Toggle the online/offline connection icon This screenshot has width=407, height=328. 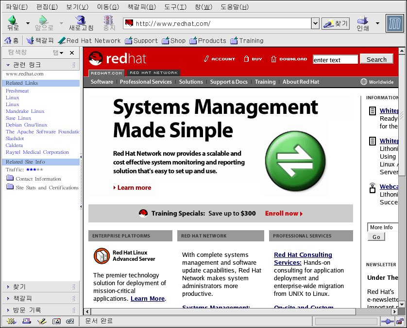click(387, 321)
